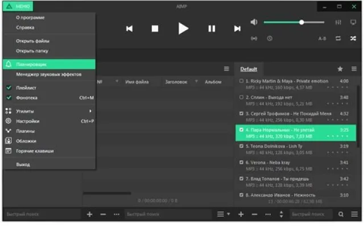
Task: Toggle repeat playback mode
Action: point(338,39)
